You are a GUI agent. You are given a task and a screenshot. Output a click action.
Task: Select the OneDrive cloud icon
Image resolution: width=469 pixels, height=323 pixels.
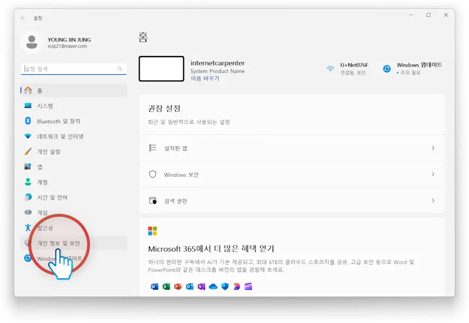tap(213, 286)
